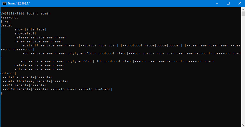Click the 'wan' command text

tap(7, 21)
